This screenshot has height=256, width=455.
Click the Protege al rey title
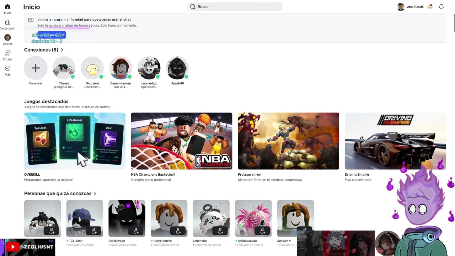click(x=249, y=175)
